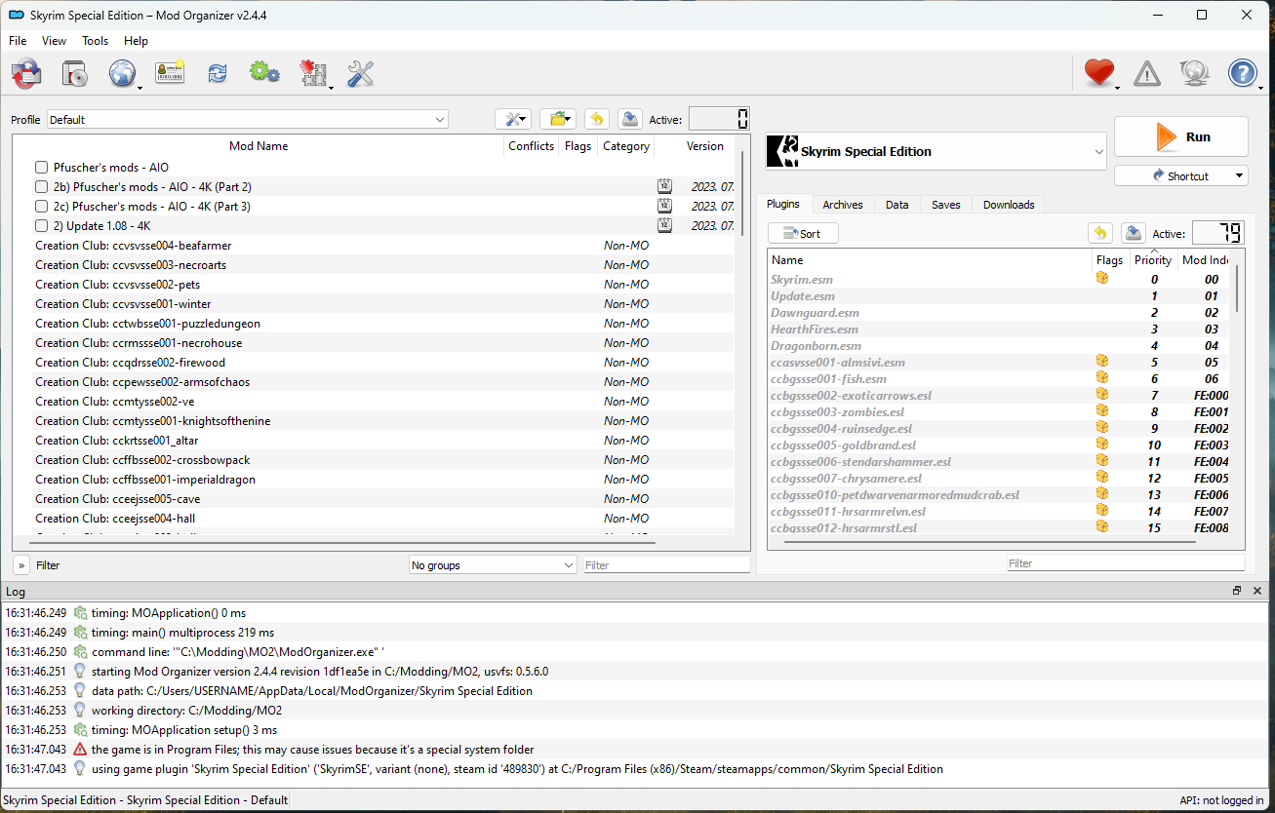1275x813 pixels.
Task: Click the install mod from archive icon
Action: click(74, 73)
